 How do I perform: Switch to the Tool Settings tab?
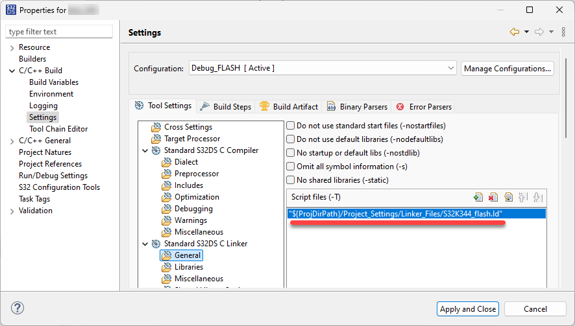[x=163, y=106]
